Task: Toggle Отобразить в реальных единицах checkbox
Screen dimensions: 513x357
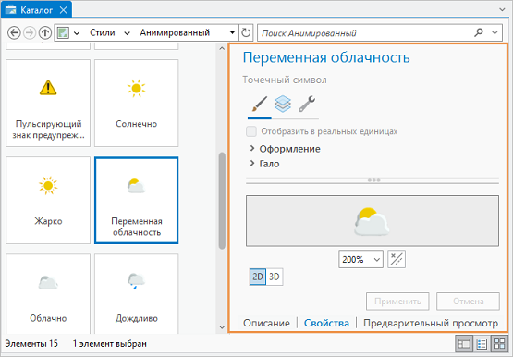Action: coord(251,131)
